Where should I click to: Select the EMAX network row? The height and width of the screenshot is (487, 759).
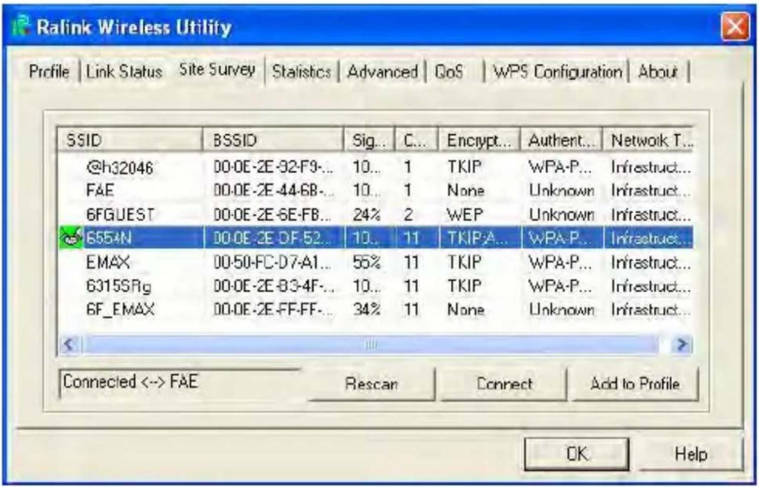(x=376, y=263)
